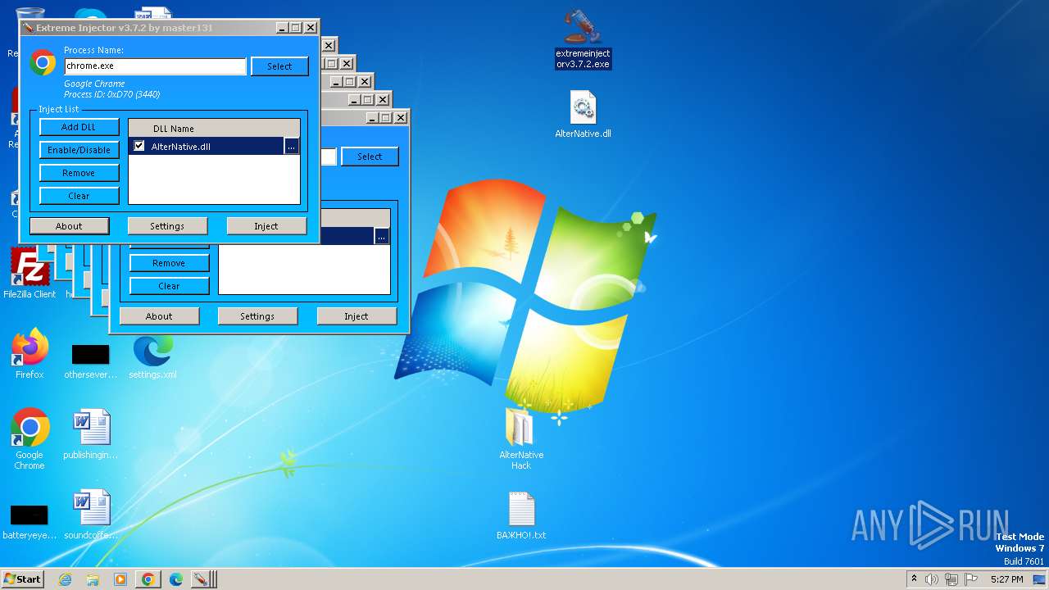Minimize the front Extreme Injector window
This screenshot has width=1049, height=590.
(282, 28)
